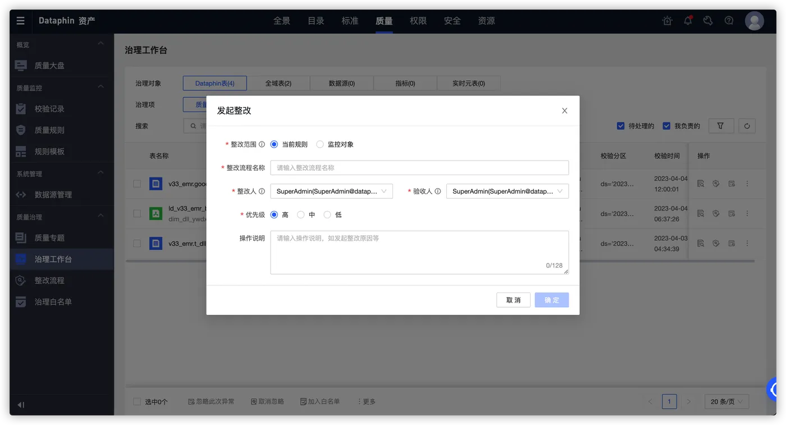Click third action icon in 04:34:39 row
The height and width of the screenshot is (425, 786).
pyautogui.click(x=732, y=243)
